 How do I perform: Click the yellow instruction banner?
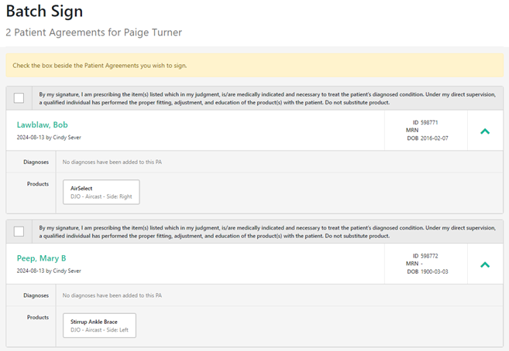click(254, 65)
